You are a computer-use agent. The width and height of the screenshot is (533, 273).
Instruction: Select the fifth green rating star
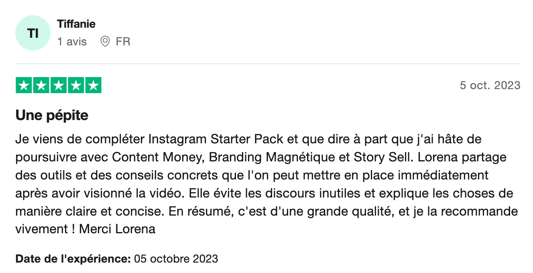click(93, 85)
